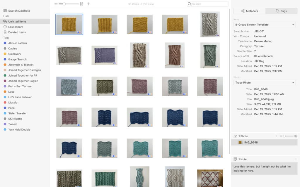Add a new item with the toolbar plus icon
This screenshot has width=300, height=187.
tap(88, 4)
